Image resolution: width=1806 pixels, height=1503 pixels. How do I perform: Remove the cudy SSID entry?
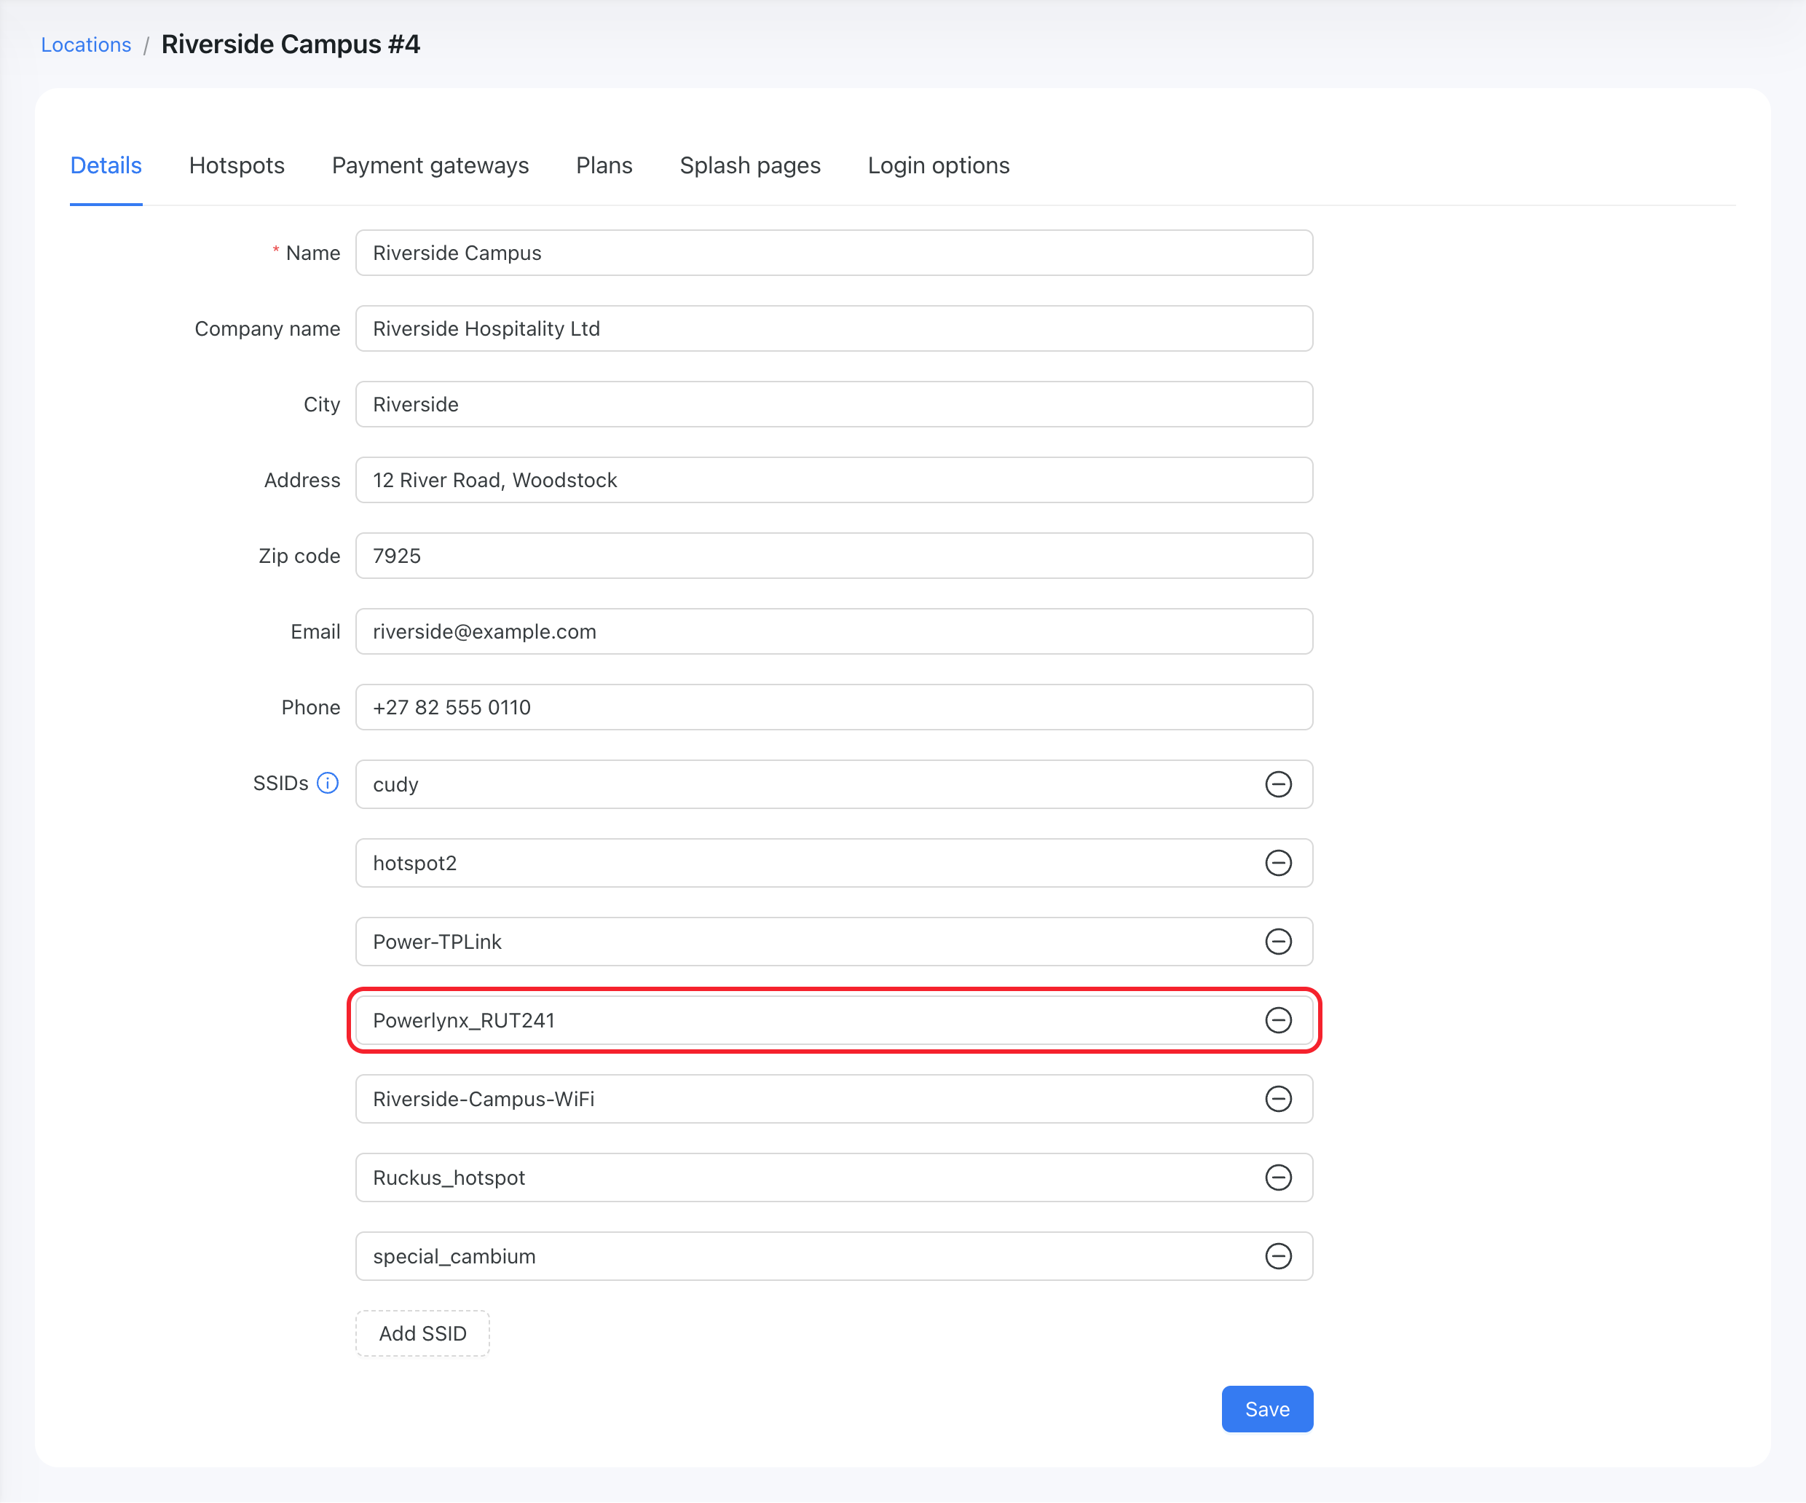1278,784
